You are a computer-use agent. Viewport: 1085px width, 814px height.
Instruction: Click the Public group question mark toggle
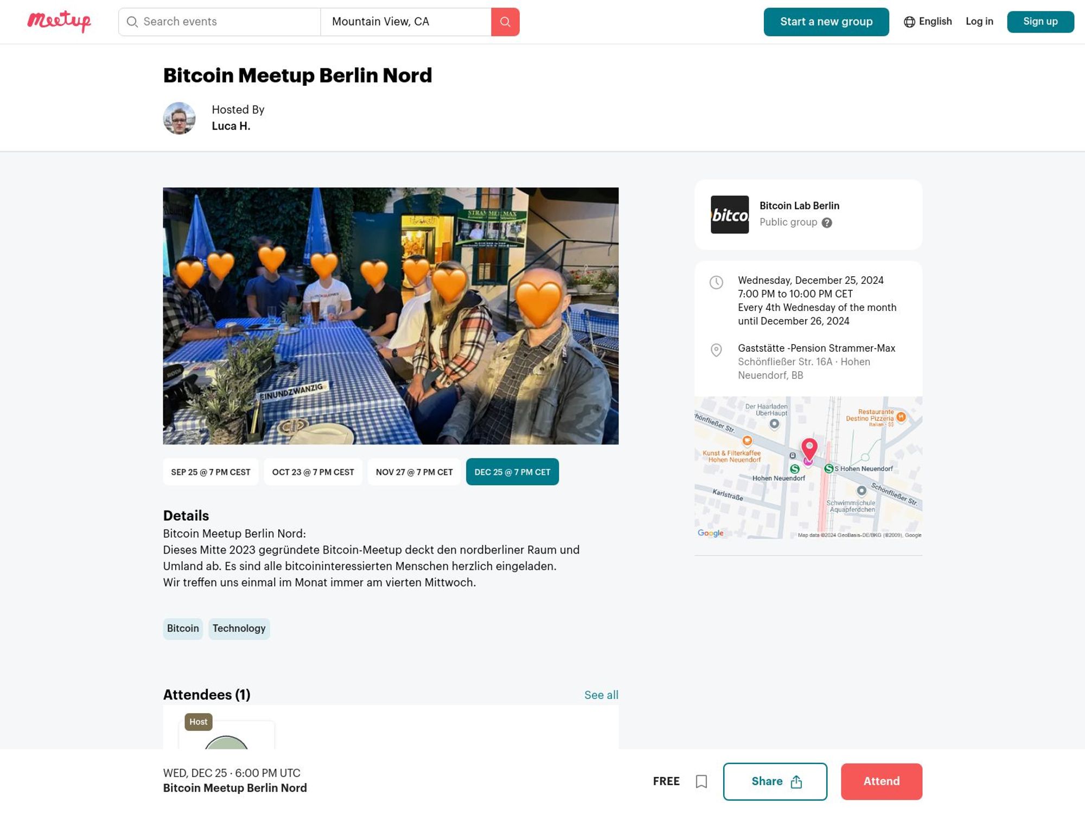click(x=826, y=222)
